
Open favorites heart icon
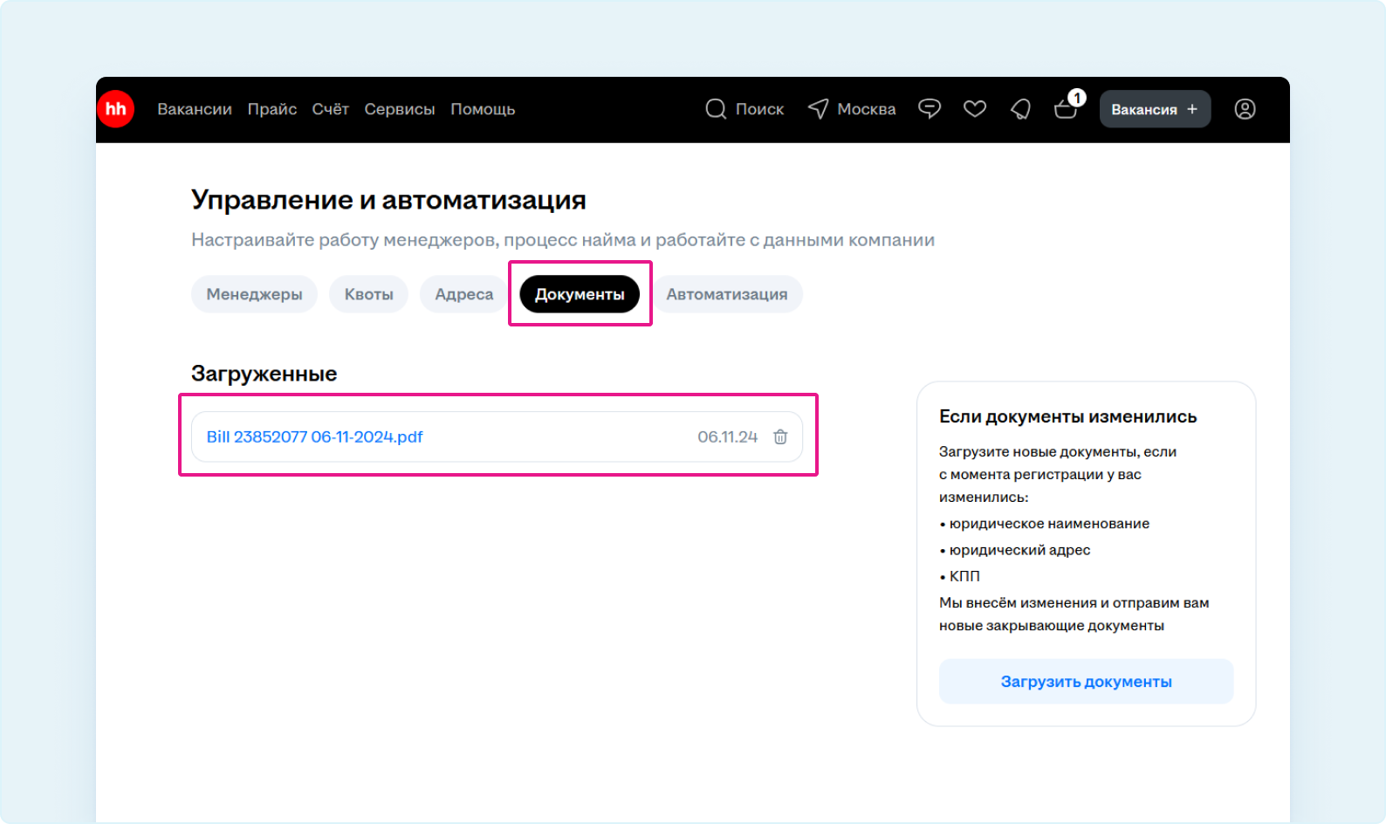[975, 109]
